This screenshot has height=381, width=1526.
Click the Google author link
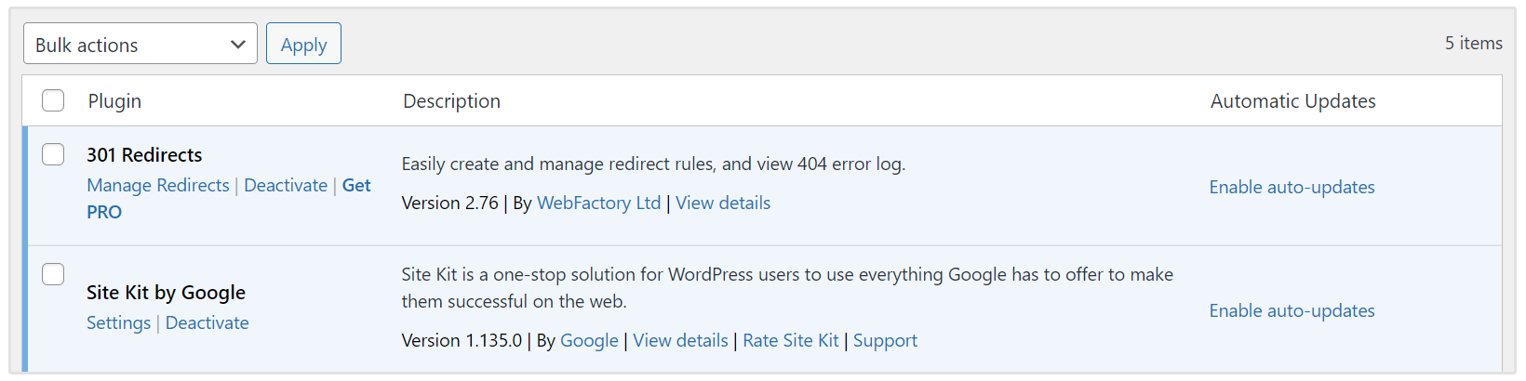tap(589, 340)
